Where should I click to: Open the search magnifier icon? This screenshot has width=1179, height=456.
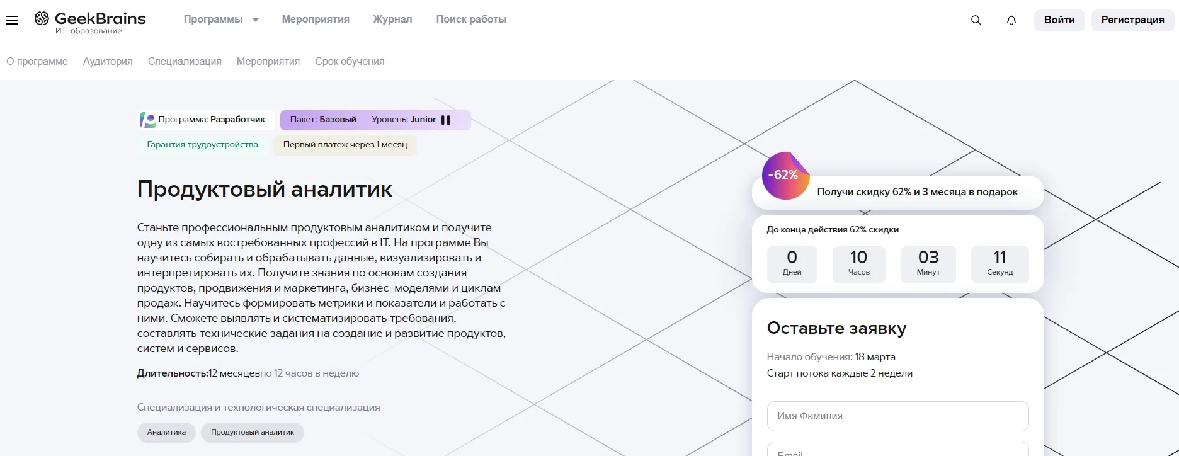976,20
